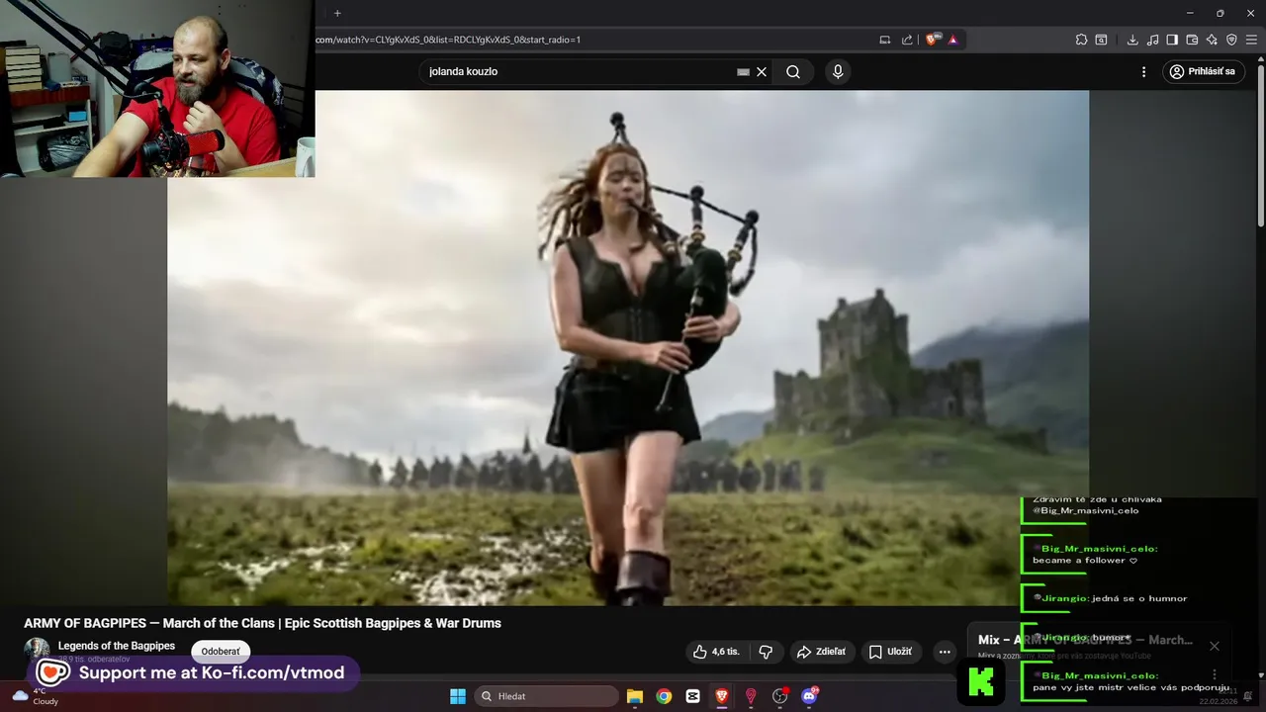Open the weather widget showing Cloudy
1266x712 pixels.
pos(35,696)
